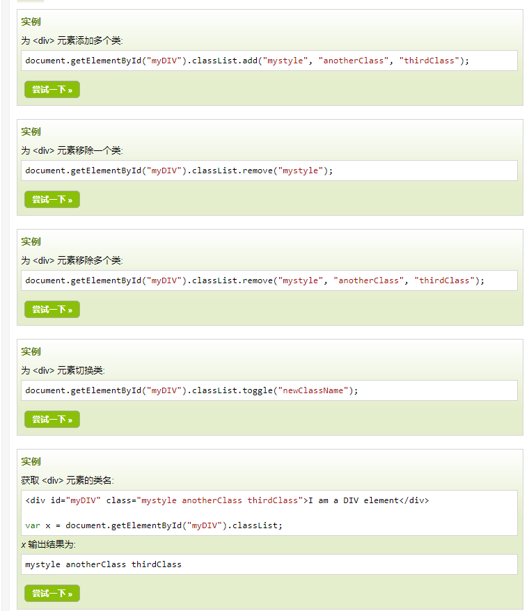Click the classList.remove("mystyle") single-argument code line
Screen dimensions: 529x611
coord(179,170)
